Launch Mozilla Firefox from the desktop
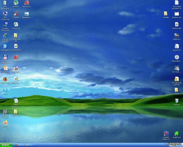Screen dimensions: 183x147 click(x=5, y=79)
